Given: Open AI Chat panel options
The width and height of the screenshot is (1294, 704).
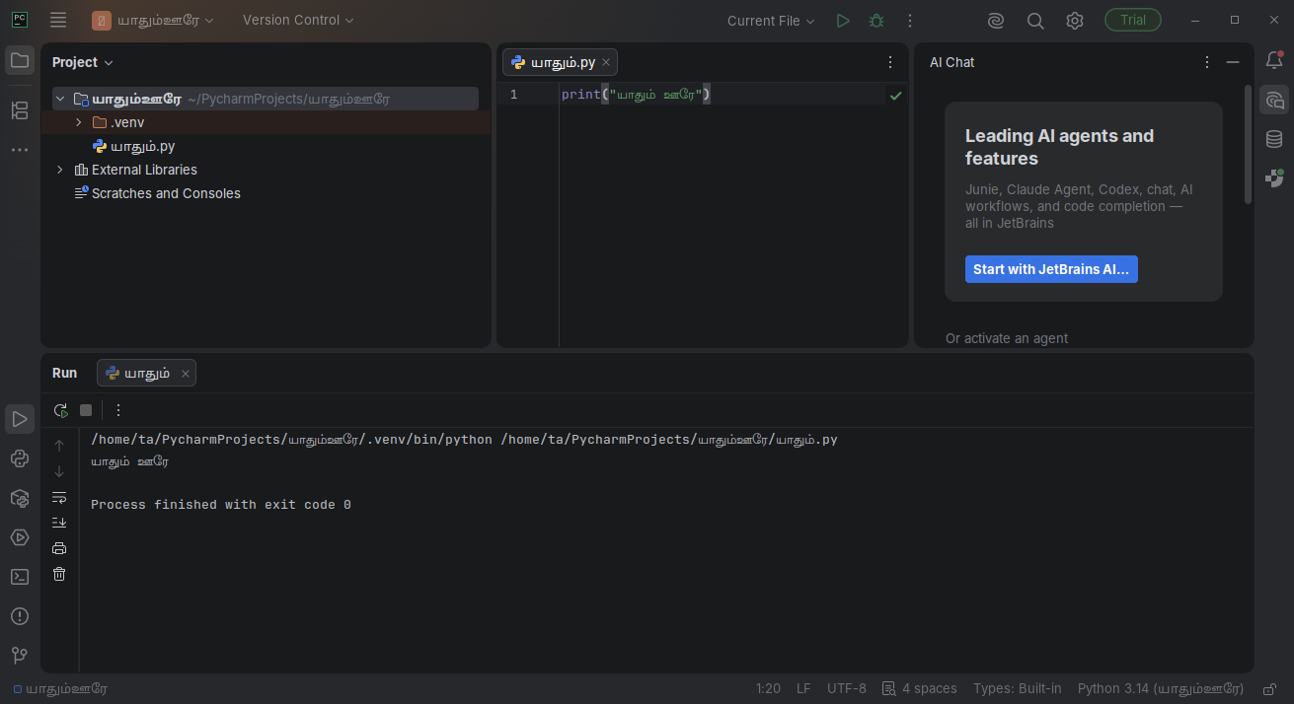Looking at the screenshot, I should click(x=1207, y=62).
